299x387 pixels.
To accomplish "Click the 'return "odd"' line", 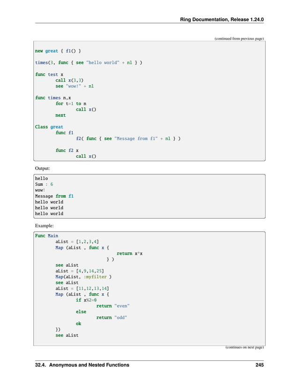I will coord(112,318).
